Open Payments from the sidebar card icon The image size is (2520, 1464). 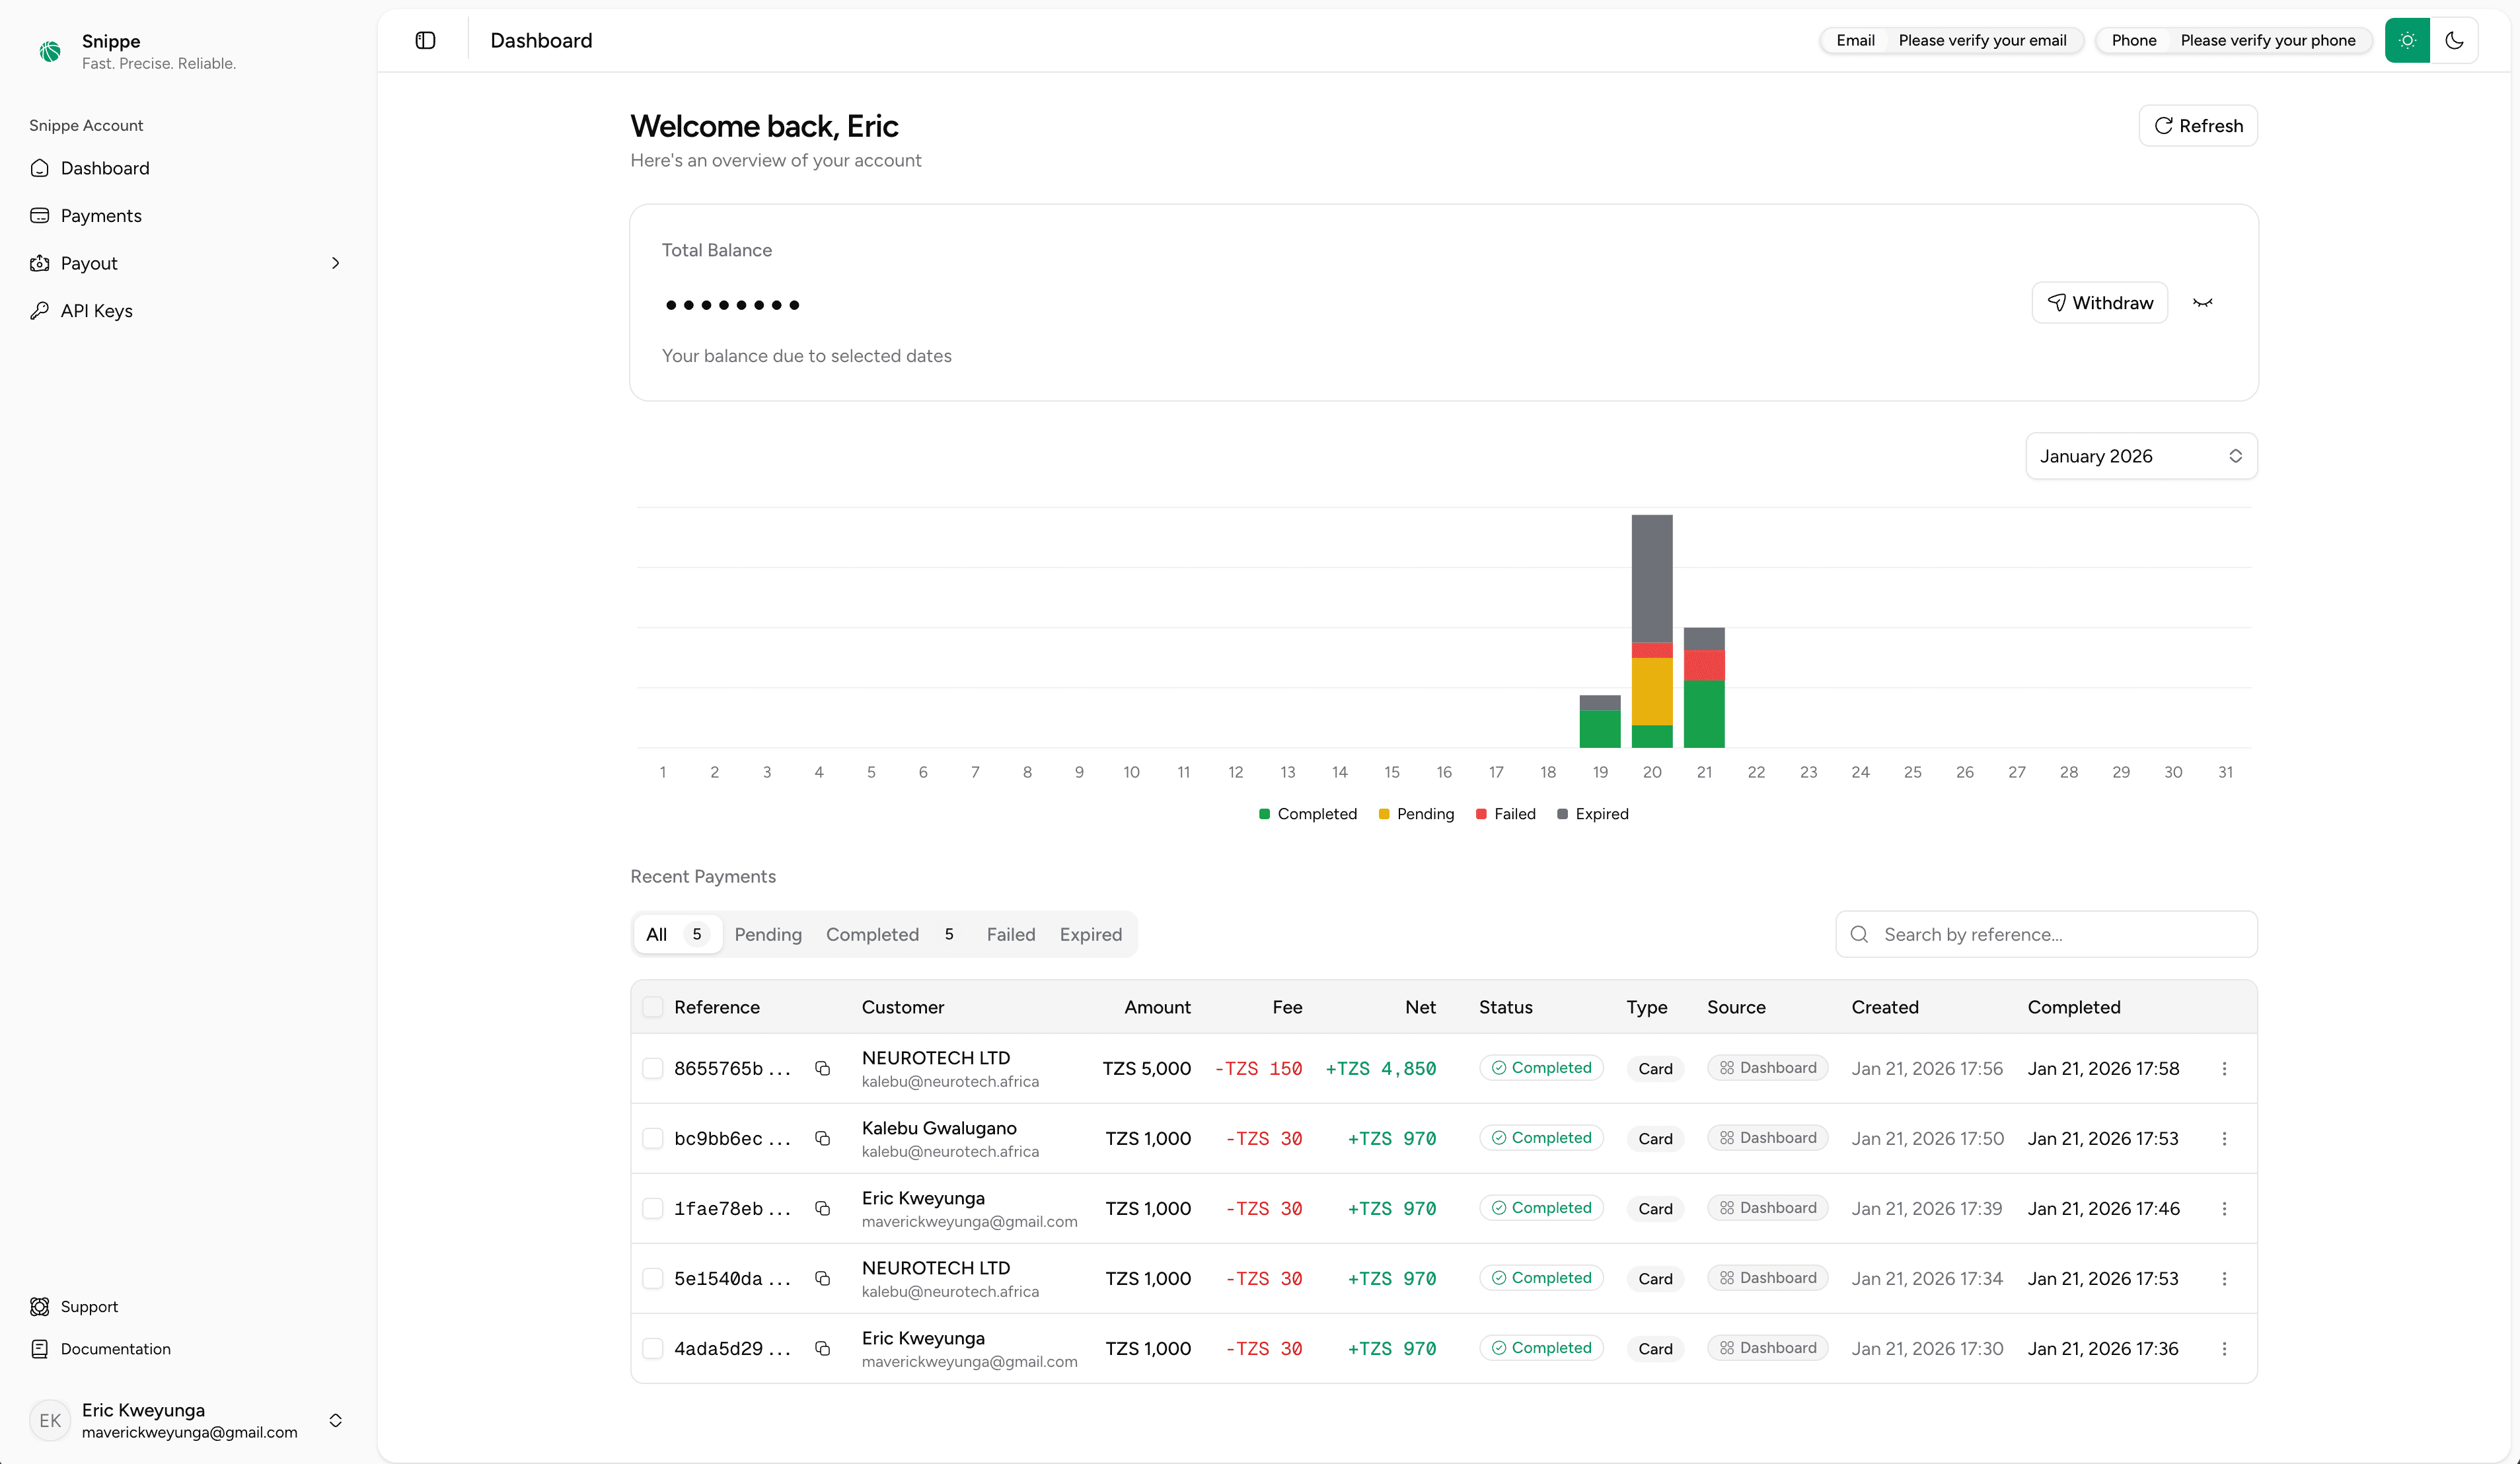[40, 215]
